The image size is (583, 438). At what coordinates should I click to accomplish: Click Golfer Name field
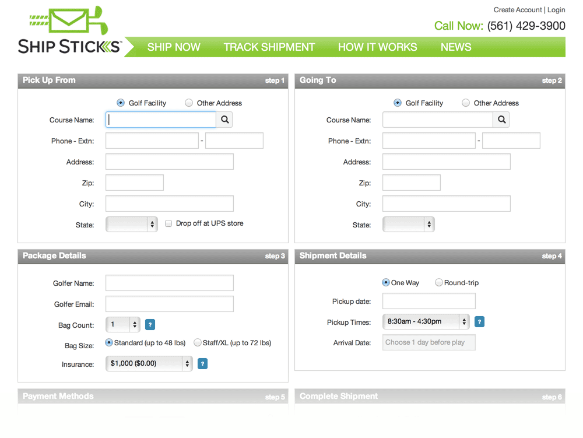(x=170, y=283)
